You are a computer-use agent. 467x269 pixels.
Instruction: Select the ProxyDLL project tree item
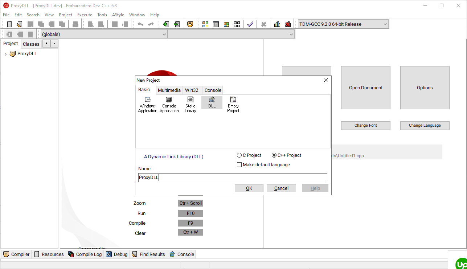tap(27, 54)
